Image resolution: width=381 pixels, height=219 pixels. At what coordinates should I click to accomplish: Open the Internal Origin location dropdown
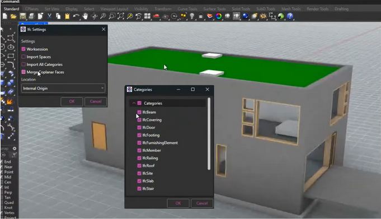point(63,88)
